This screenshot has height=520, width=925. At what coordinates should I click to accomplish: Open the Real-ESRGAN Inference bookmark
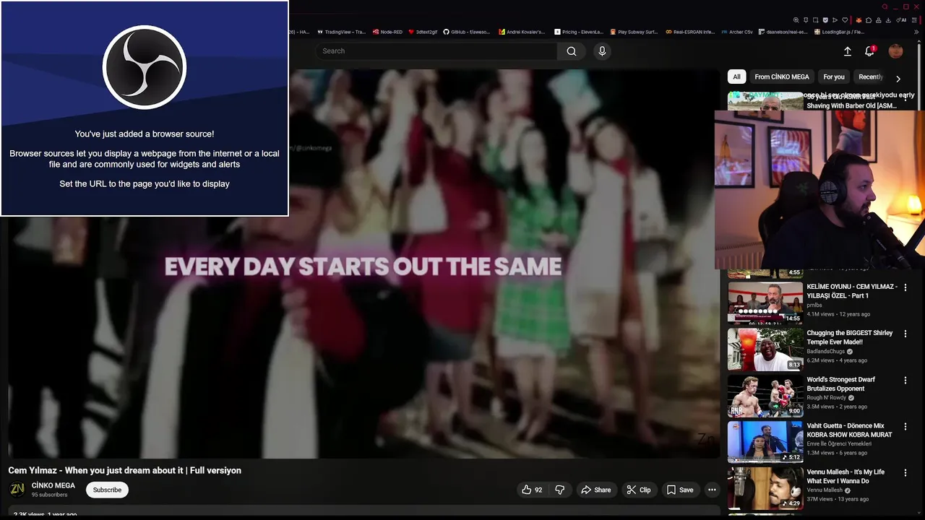pos(690,32)
